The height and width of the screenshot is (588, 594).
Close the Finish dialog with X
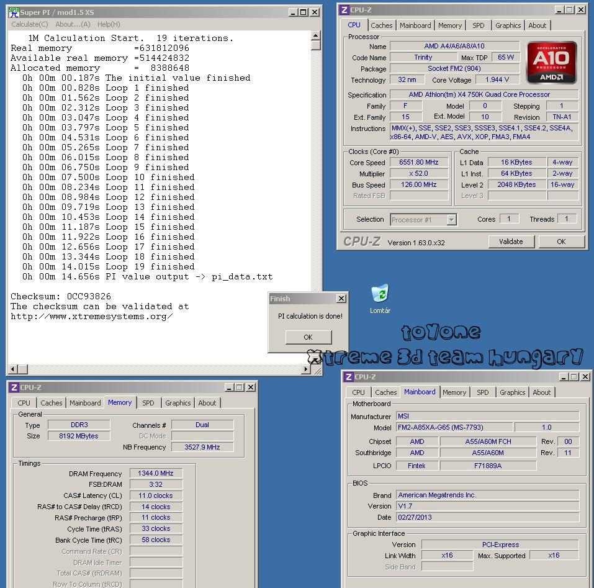coord(341,299)
